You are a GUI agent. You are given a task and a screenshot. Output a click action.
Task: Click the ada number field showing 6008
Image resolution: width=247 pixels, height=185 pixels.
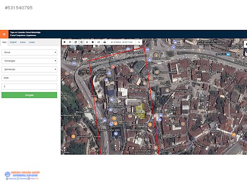[x=29, y=78]
